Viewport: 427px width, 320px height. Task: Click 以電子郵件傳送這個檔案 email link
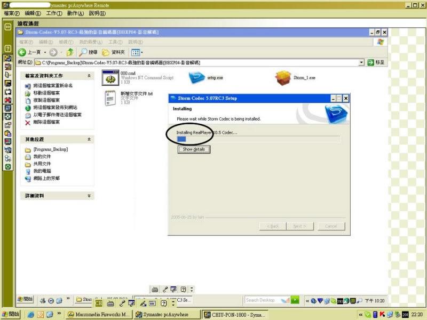tap(57, 115)
